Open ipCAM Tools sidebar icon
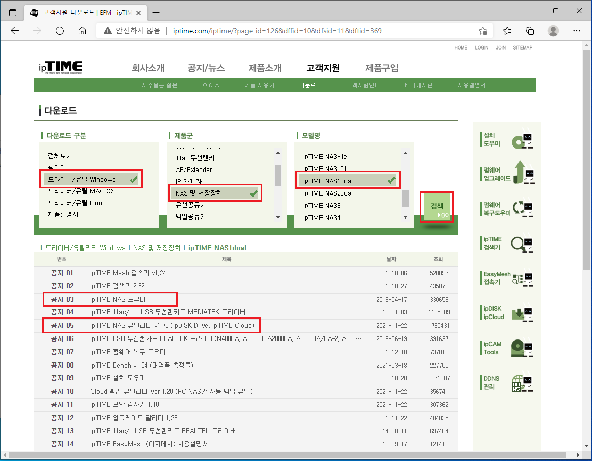592x461 pixels. pos(523,348)
